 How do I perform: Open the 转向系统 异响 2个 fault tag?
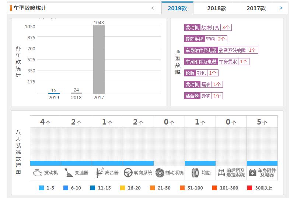click(x=206, y=39)
